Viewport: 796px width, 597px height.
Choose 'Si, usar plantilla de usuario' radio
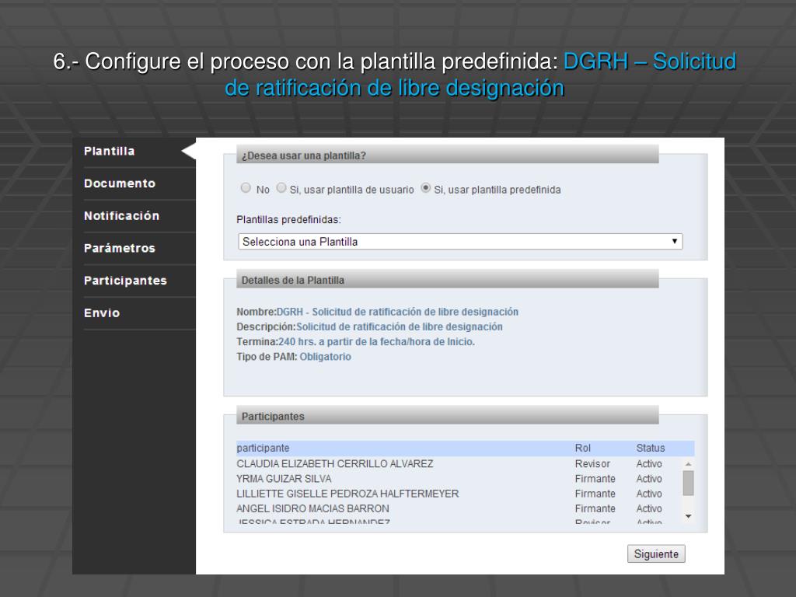tap(281, 188)
